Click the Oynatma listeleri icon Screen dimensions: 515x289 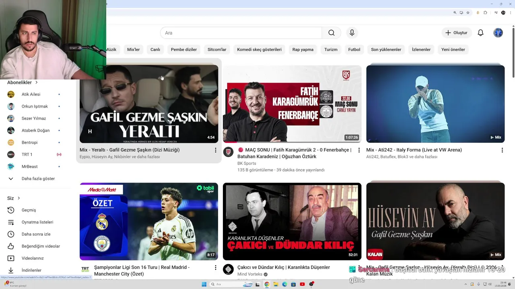[11, 222]
